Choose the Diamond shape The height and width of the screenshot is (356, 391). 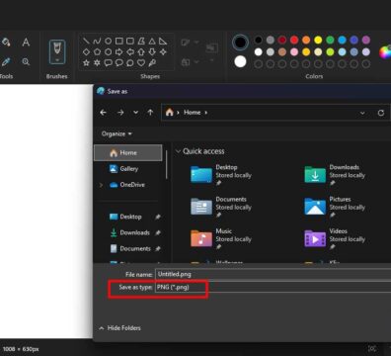tap(86, 52)
